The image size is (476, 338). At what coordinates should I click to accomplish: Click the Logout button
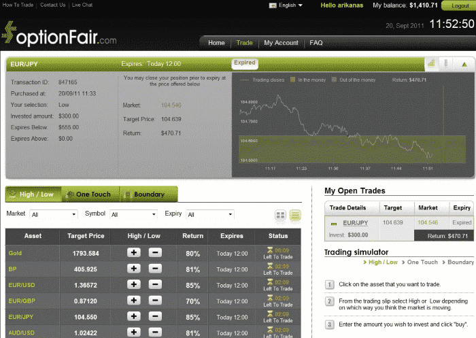pyautogui.click(x=456, y=5)
